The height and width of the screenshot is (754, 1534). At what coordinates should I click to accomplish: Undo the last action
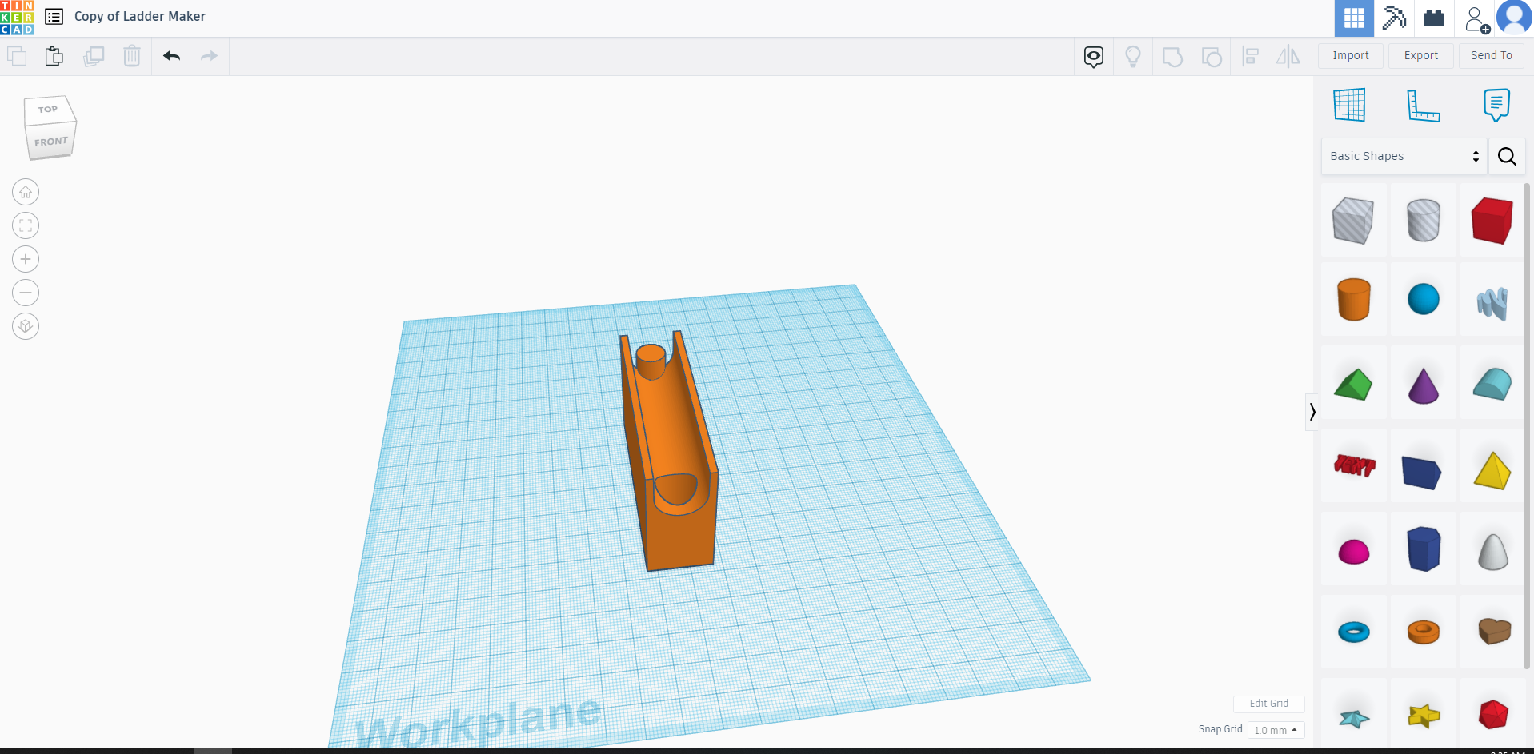click(170, 56)
